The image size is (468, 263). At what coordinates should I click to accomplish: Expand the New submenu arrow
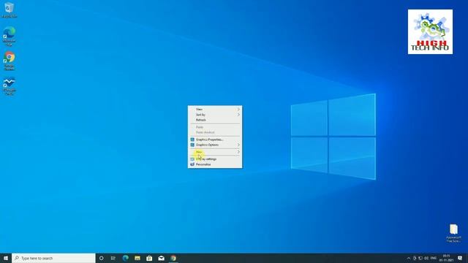pos(238,152)
